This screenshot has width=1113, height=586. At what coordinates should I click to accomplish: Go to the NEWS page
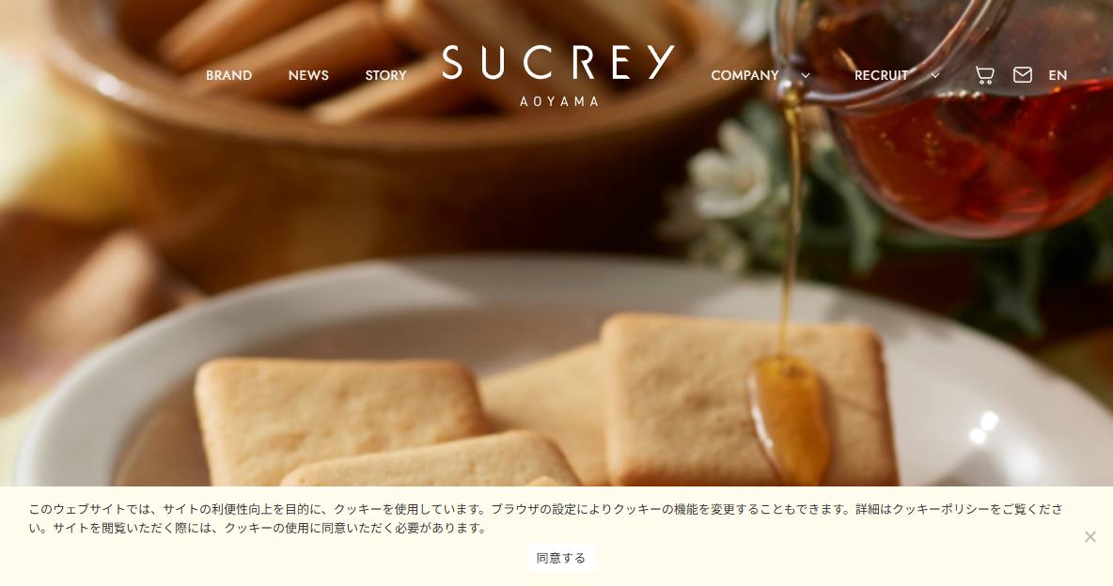[x=308, y=75]
